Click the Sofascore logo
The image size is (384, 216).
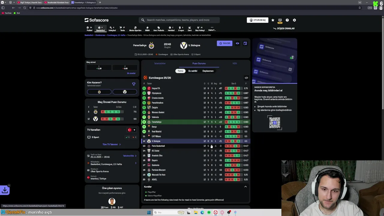pos(97,20)
